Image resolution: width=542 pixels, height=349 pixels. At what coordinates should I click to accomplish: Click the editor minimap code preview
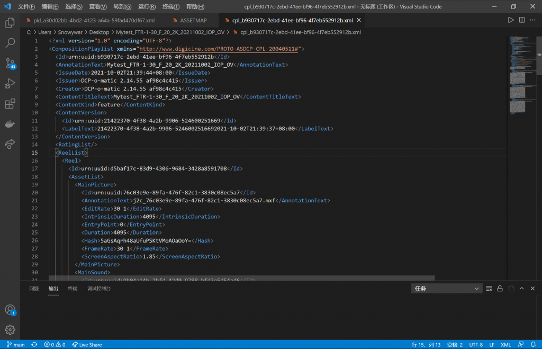[520, 74]
